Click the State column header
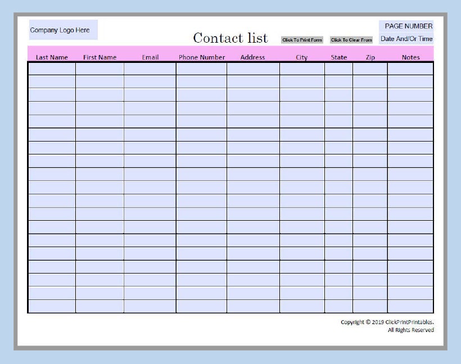Image resolution: width=461 pixels, height=364 pixels. (x=338, y=57)
